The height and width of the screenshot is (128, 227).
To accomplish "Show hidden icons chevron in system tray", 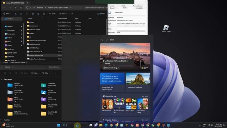I will pyautogui.click(x=200, y=125).
